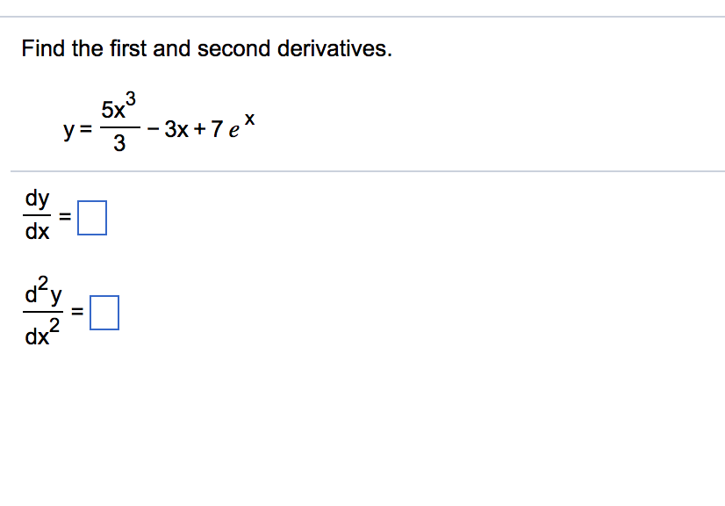Click the −3x term in the equation
The image size is (725, 506).
(x=173, y=129)
